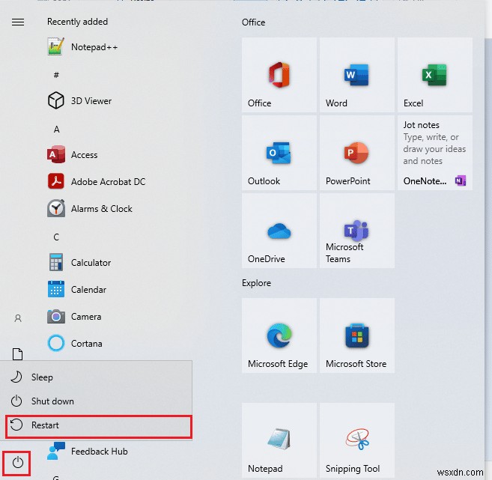Open the Documents icon in sidebar
Viewport: 492px width, 480px height.
click(17, 354)
